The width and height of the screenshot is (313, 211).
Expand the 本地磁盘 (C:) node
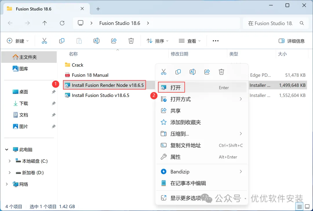pos(9,161)
